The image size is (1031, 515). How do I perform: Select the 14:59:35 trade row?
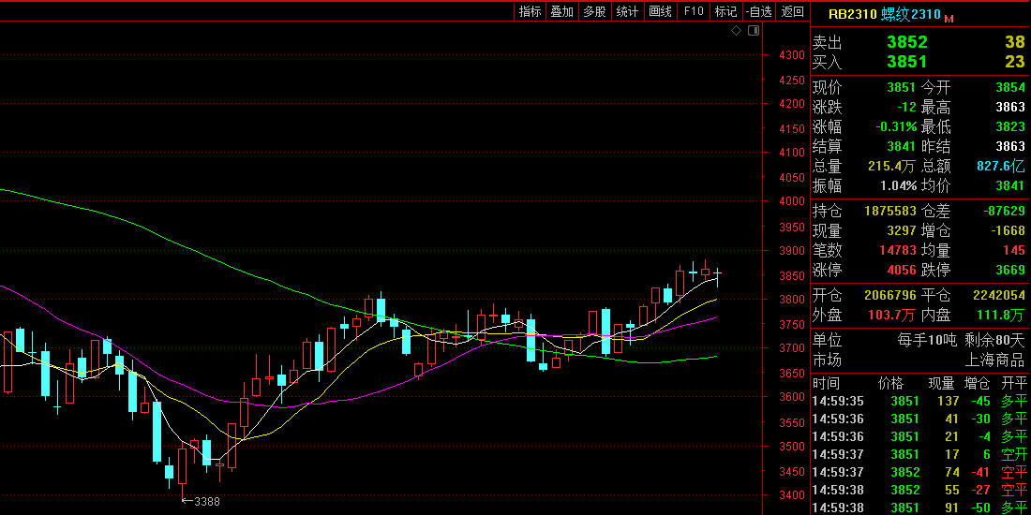click(919, 401)
